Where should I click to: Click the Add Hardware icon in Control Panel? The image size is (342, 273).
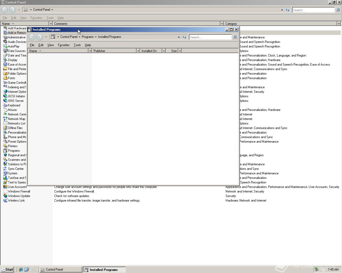(x=5, y=28)
